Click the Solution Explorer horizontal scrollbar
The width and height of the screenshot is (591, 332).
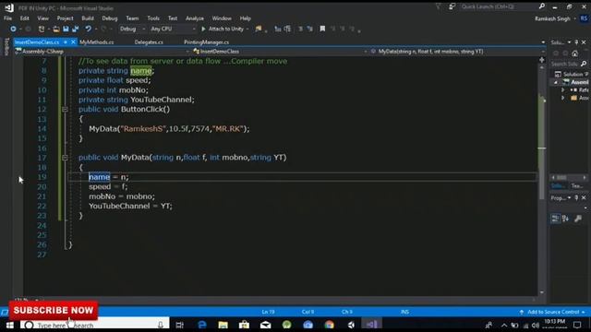pyautogui.click(x=569, y=177)
